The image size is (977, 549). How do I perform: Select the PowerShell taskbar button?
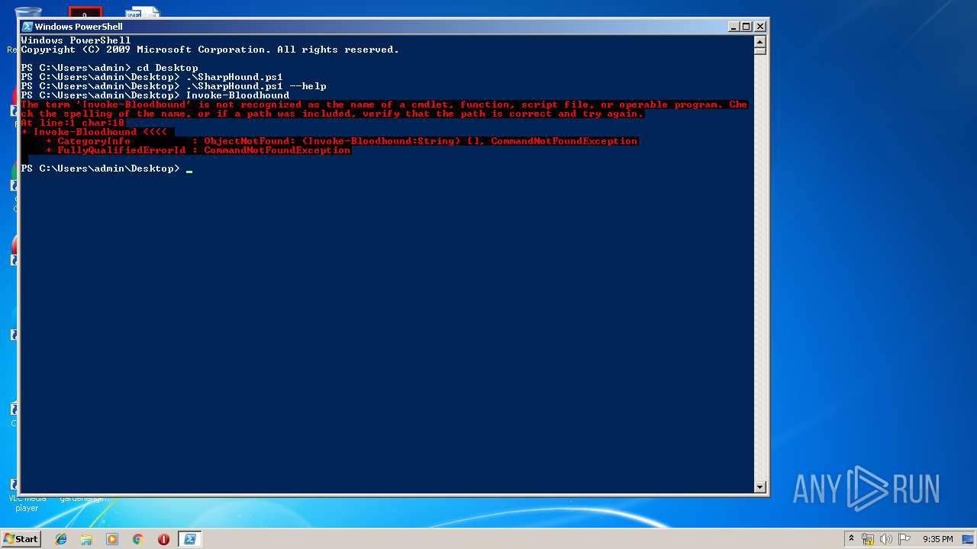(189, 539)
